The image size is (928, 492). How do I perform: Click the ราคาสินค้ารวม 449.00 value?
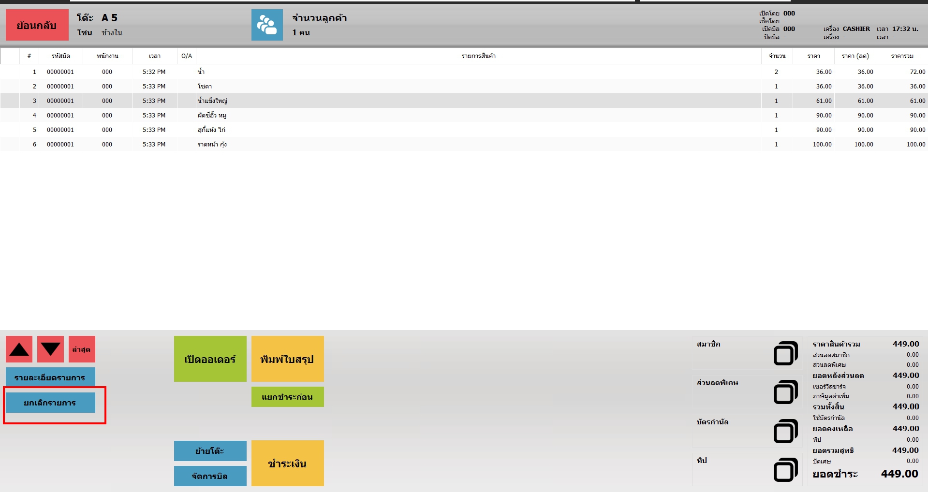[906, 344]
